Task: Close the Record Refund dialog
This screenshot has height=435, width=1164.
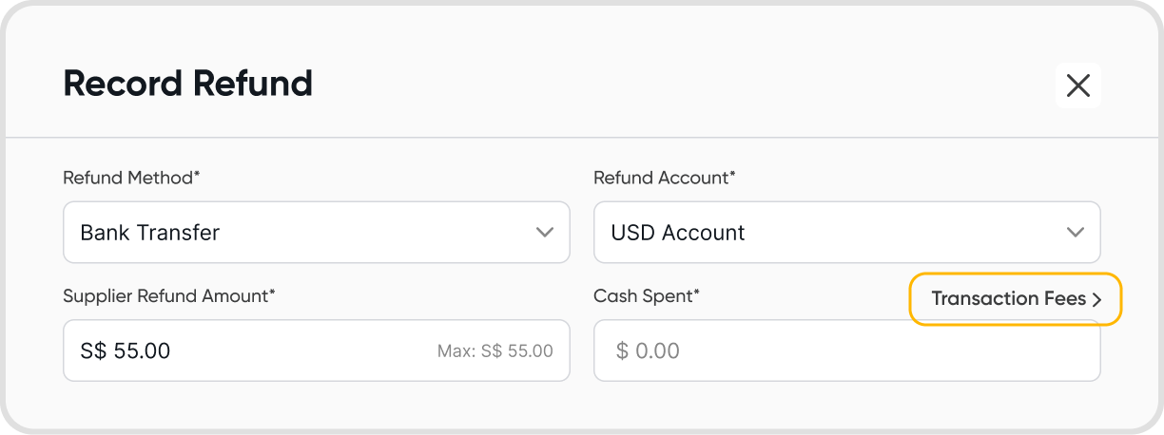Action: 1077,85
